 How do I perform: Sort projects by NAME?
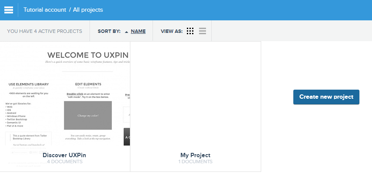138,31
